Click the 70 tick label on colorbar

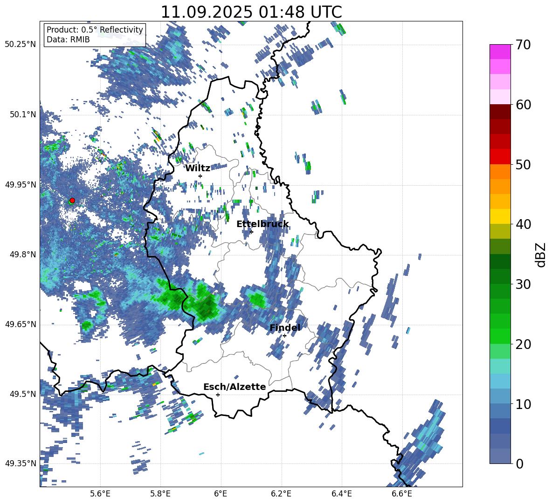524,45
